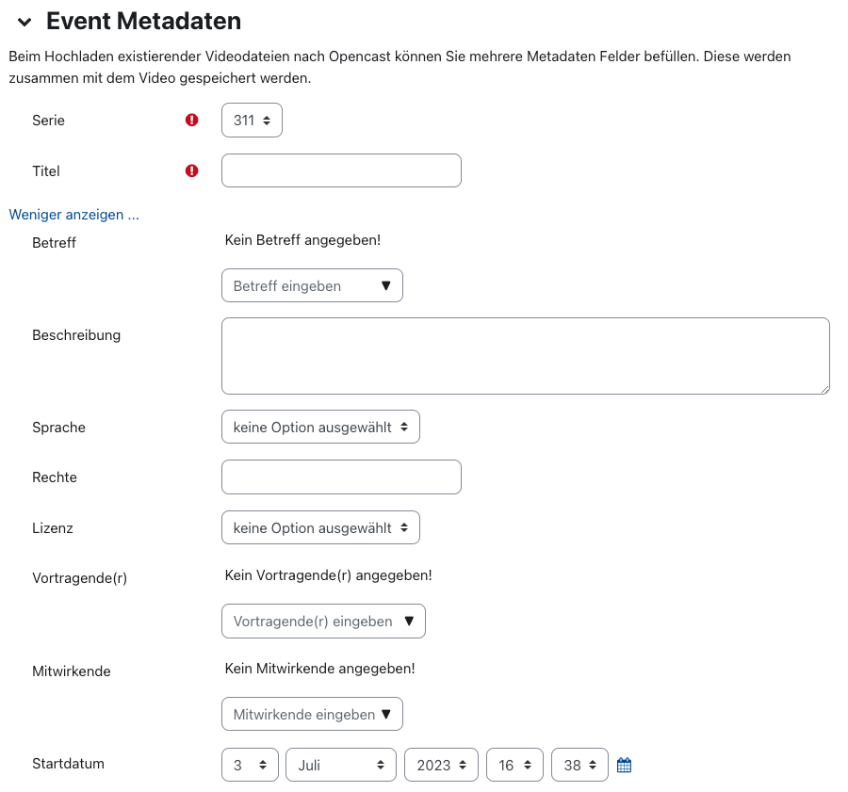
Task: Type in the Titel text field
Action: (341, 170)
